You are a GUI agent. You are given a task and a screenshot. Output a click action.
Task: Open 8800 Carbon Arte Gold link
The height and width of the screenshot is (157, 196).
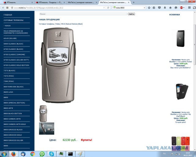click(x=15, y=124)
